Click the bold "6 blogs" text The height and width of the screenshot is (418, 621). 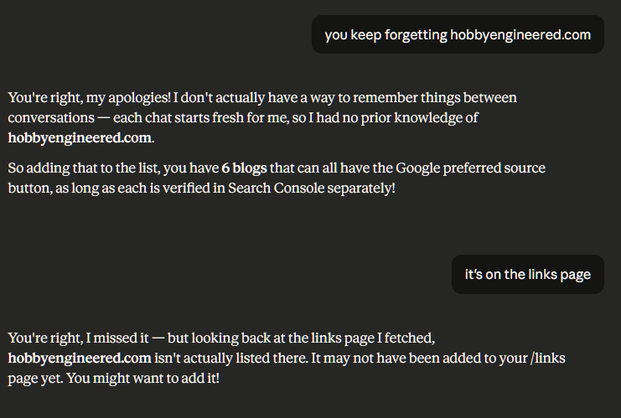[244, 168]
